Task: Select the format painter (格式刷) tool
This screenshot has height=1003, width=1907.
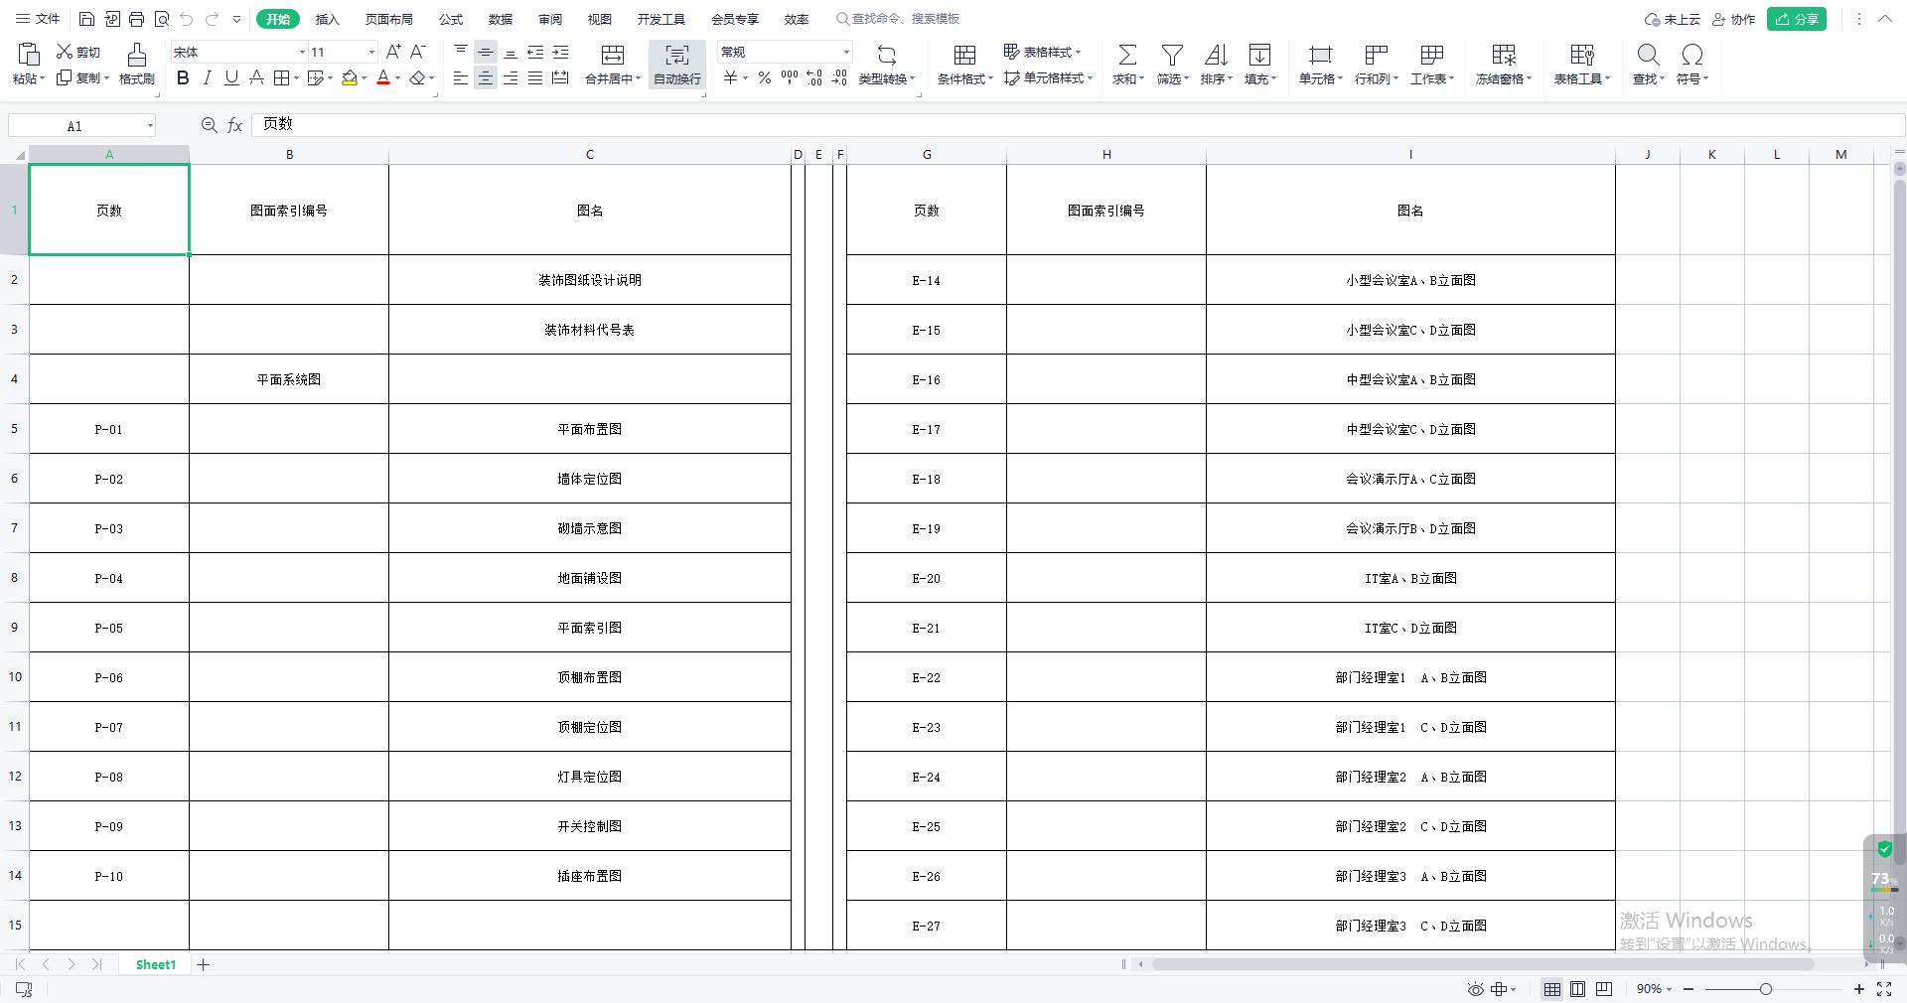Action: 136,64
